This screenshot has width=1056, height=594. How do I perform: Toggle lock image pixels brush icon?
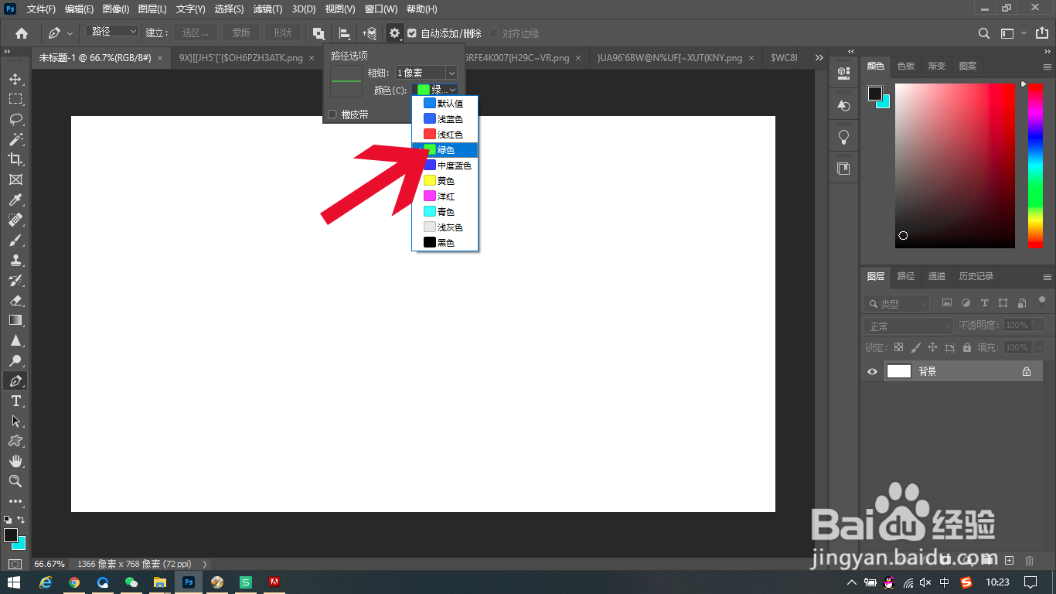coord(916,347)
